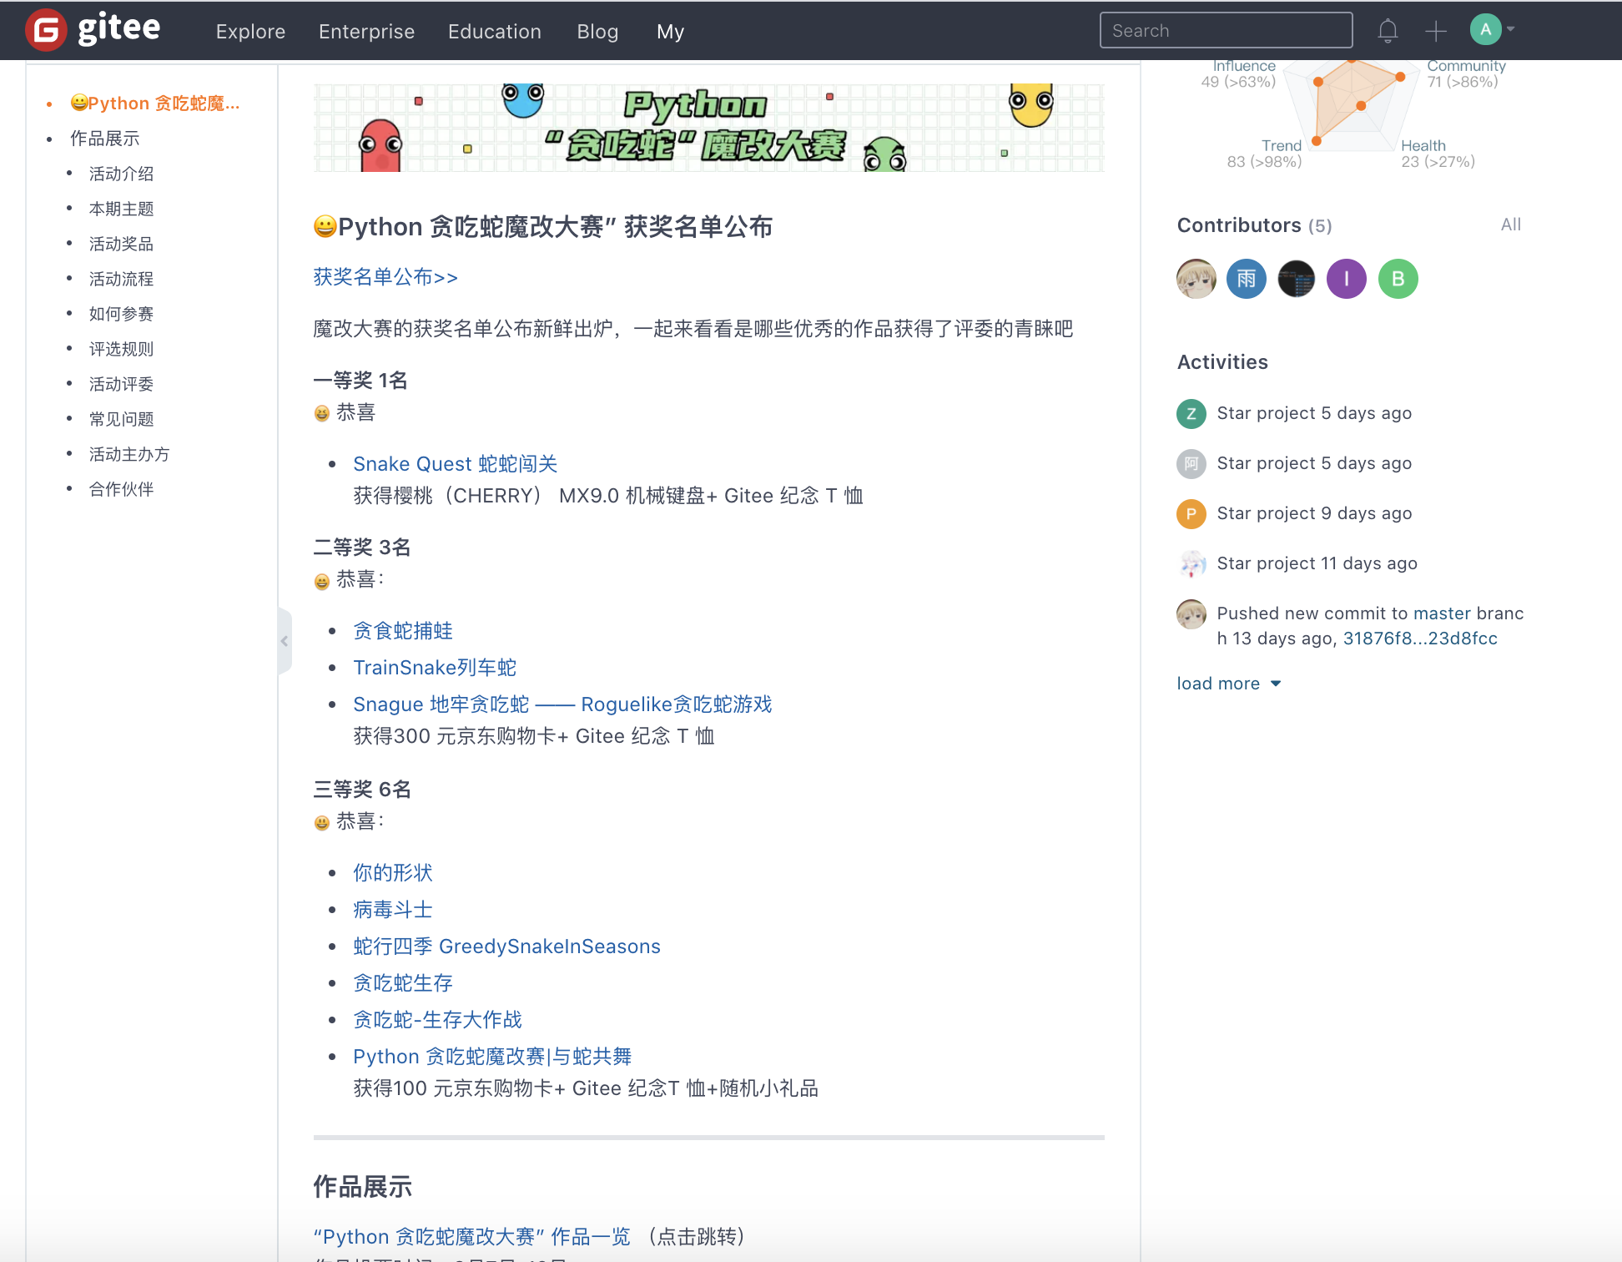Go to the Blog section
The image size is (1622, 1262).
597,31
